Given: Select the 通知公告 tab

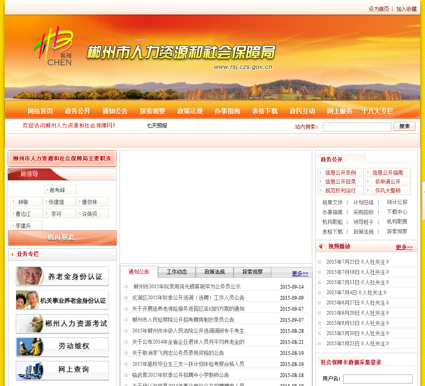Looking at the screenshot, I should [x=139, y=272].
